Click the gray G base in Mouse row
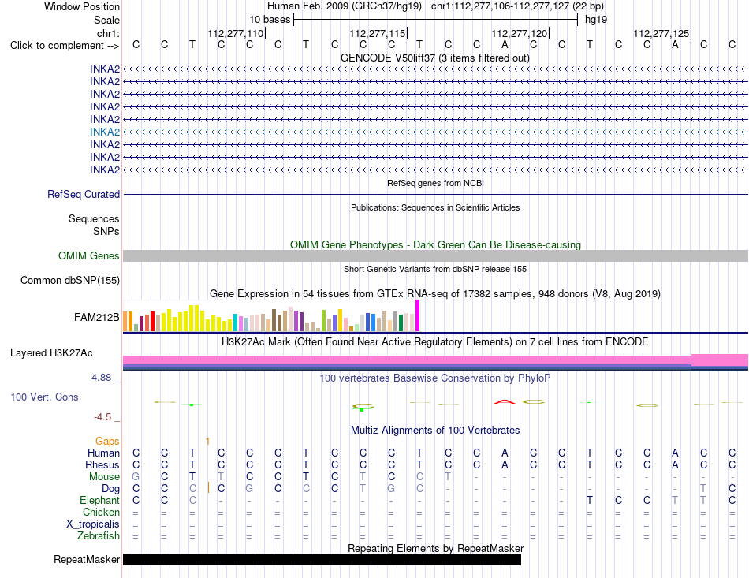 click(136, 477)
